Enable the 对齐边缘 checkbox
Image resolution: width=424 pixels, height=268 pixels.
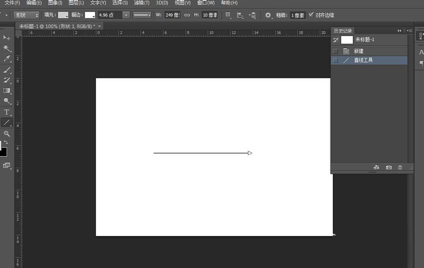312,15
